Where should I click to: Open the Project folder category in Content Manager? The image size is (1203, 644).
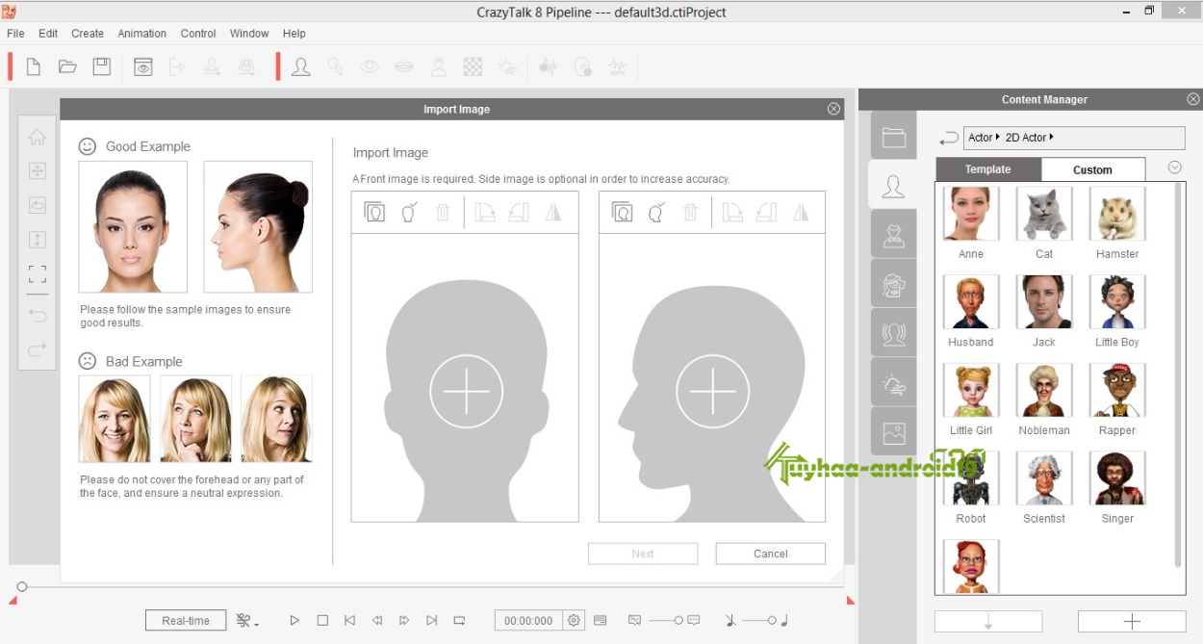(x=894, y=137)
